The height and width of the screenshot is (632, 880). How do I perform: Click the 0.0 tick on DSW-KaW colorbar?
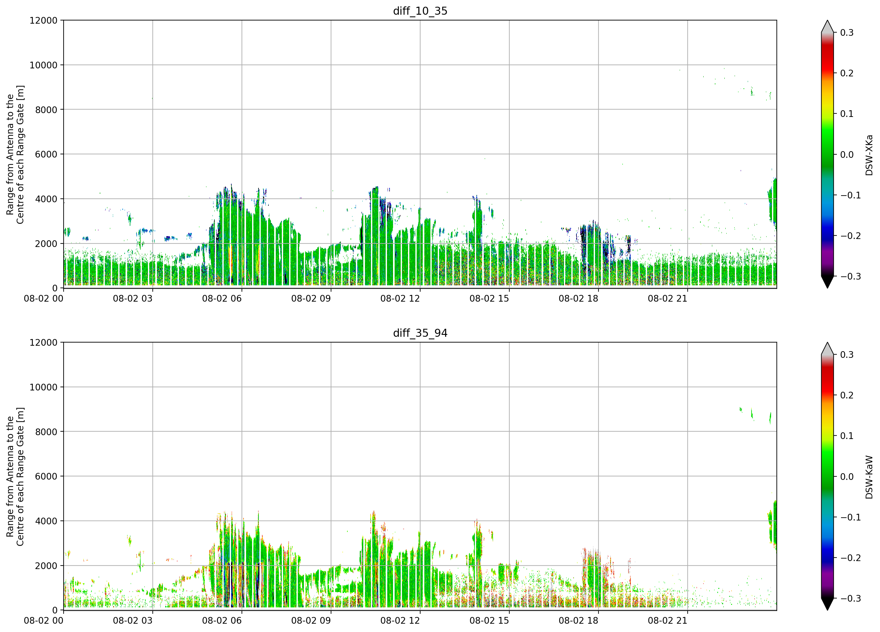(847, 477)
